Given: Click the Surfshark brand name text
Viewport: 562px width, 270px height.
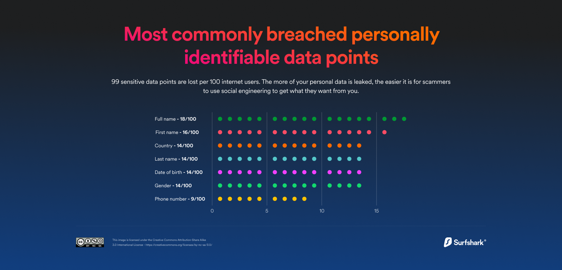Looking at the screenshot, I should [x=469, y=242].
